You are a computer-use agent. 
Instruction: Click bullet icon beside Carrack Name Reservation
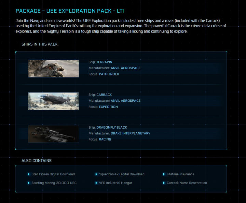pyautogui.click(x=164, y=183)
